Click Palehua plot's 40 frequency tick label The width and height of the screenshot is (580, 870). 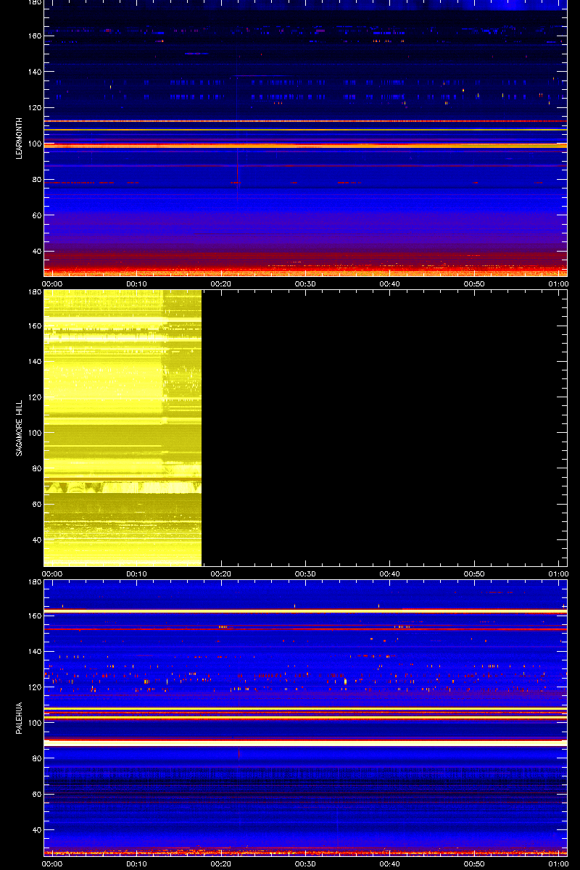click(36, 832)
